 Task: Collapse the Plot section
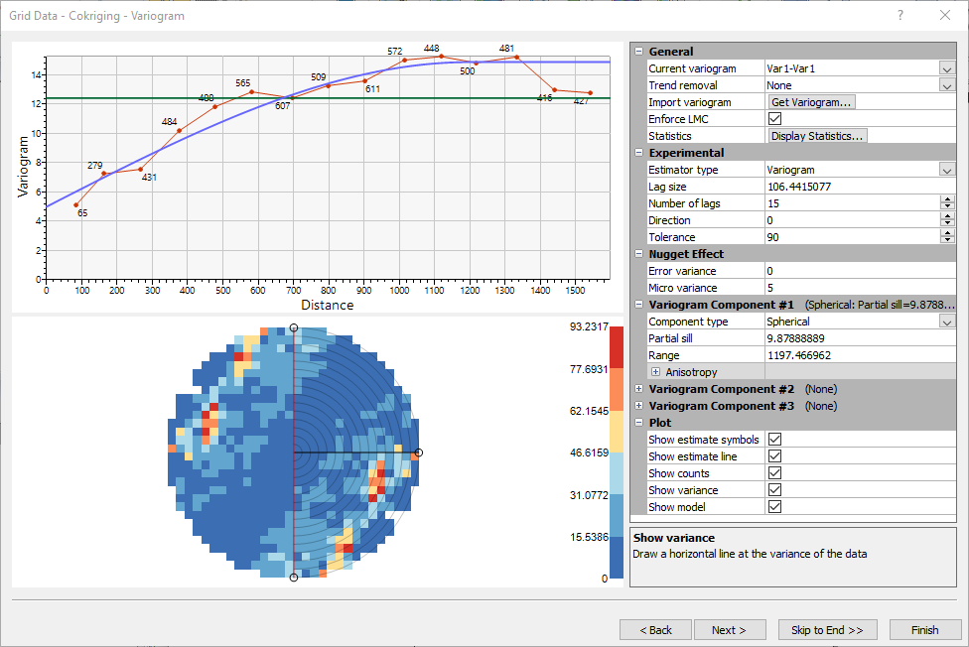[639, 423]
